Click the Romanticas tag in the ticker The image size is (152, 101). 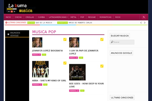[x=62, y=23]
